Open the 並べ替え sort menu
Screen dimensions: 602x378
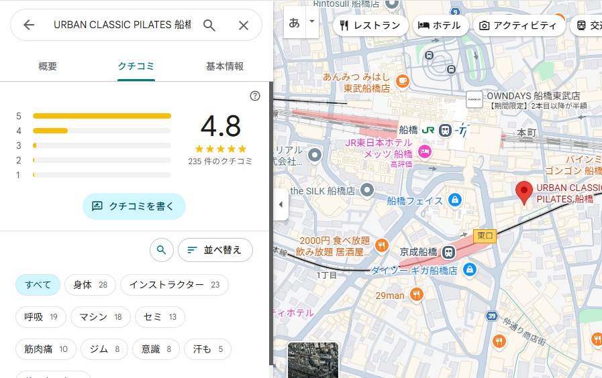(215, 250)
